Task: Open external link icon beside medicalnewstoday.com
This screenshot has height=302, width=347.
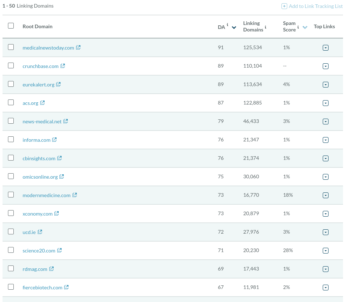Action: coord(78,47)
